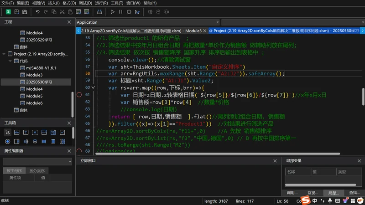Open the 监视... bottom panel tab
Viewport: 365px width, 205px height.
point(313,193)
